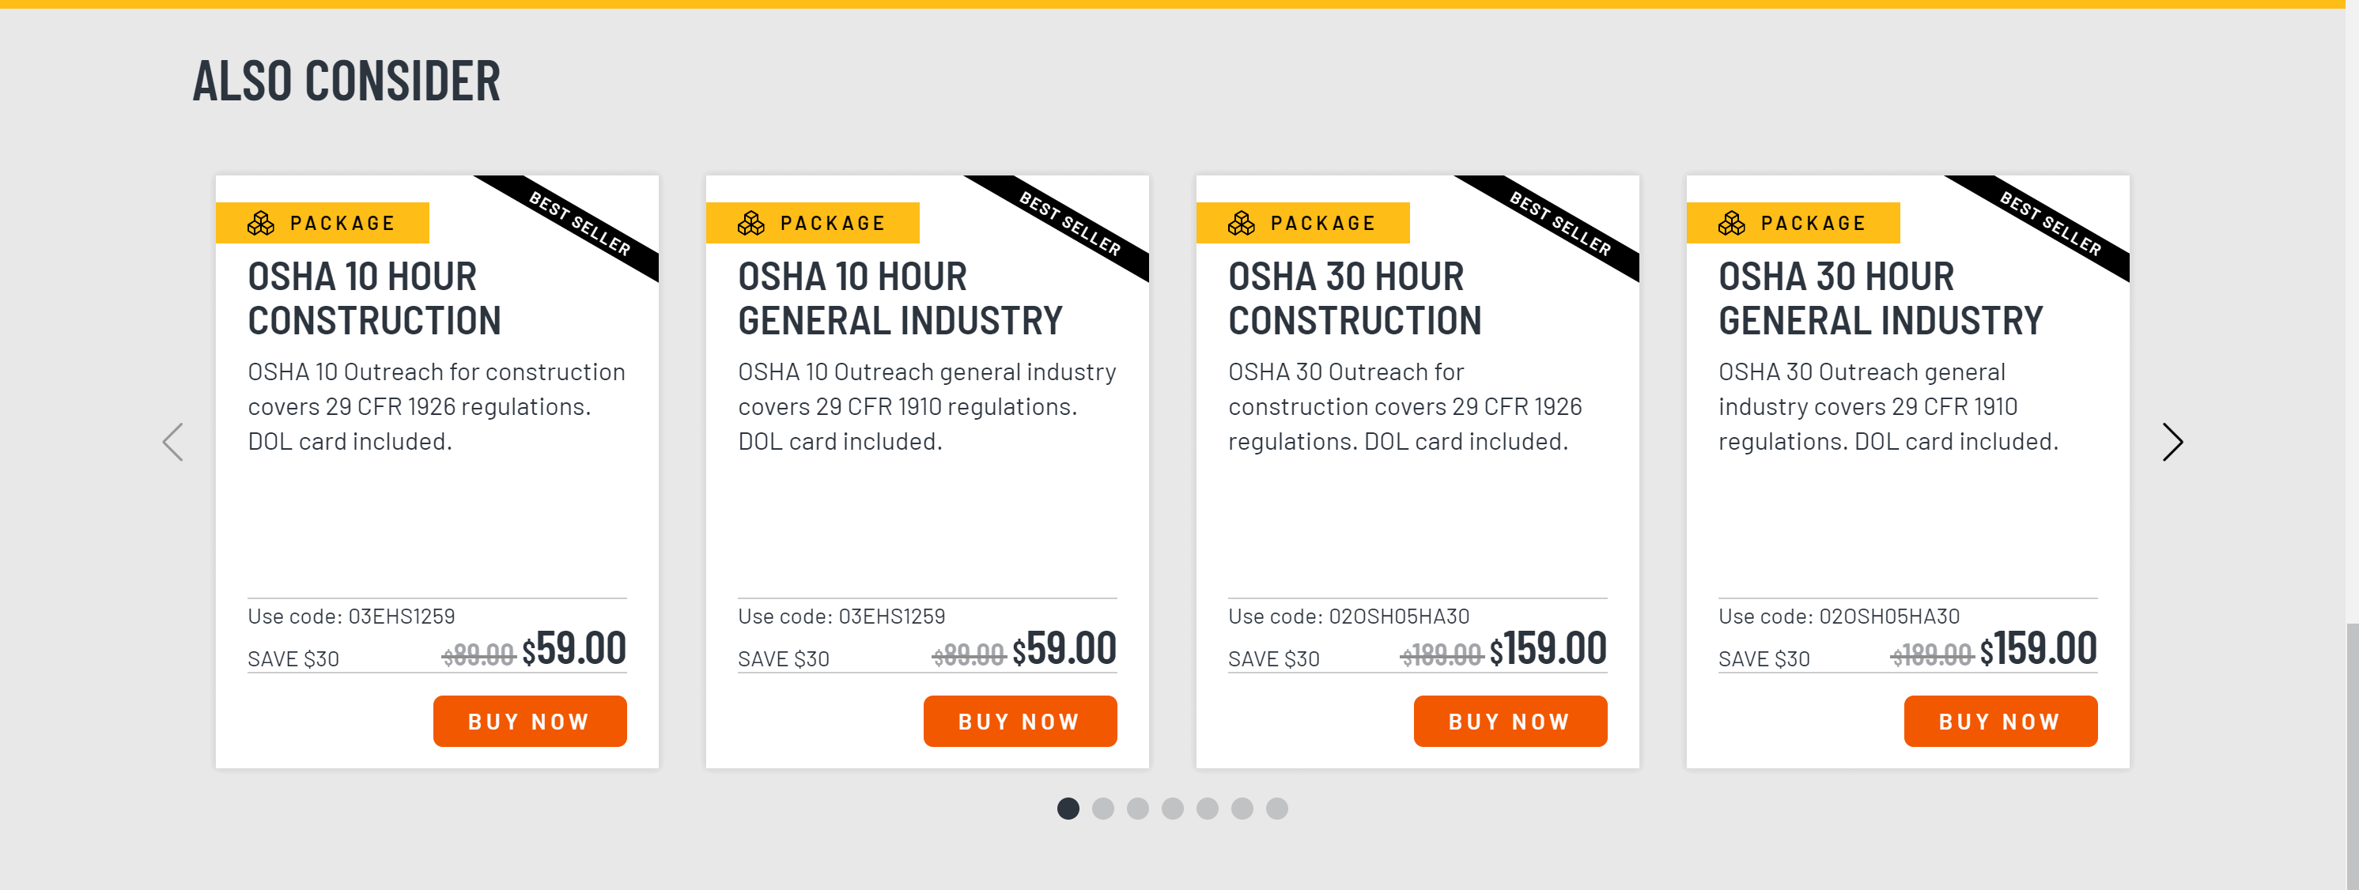This screenshot has width=2359, height=890.
Task: Click the description text on OSHA 10 Hour Construction card
Action: pos(436,406)
